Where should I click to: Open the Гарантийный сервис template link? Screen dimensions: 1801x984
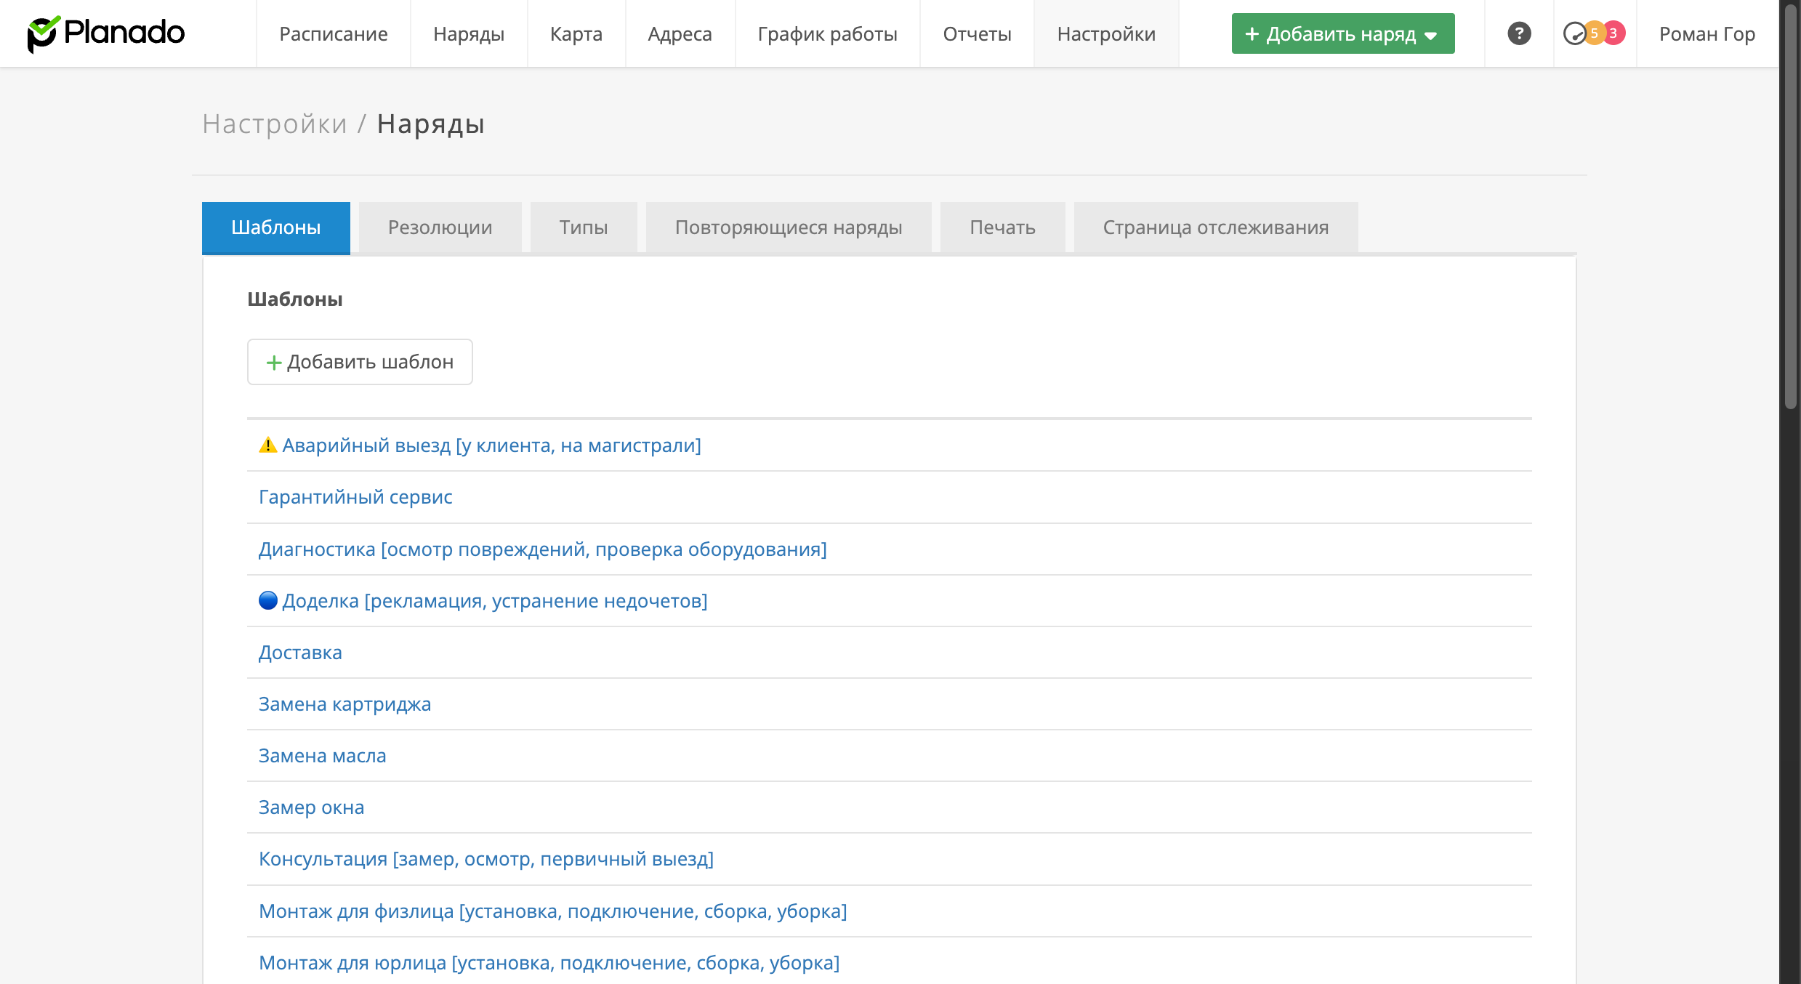355,497
